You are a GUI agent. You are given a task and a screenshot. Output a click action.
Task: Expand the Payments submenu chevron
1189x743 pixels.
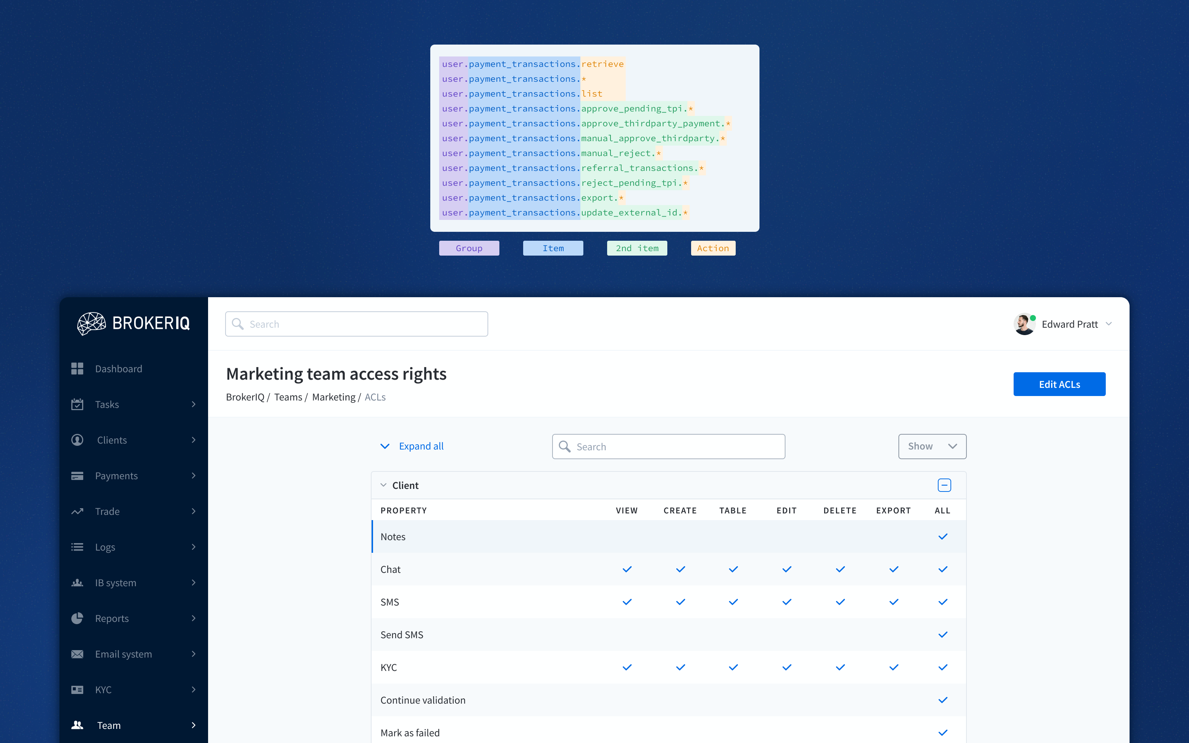[194, 476]
